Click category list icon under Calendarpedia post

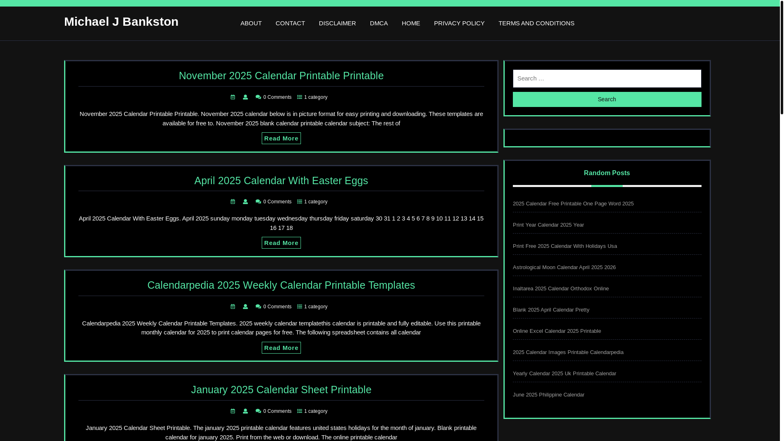point(300,307)
